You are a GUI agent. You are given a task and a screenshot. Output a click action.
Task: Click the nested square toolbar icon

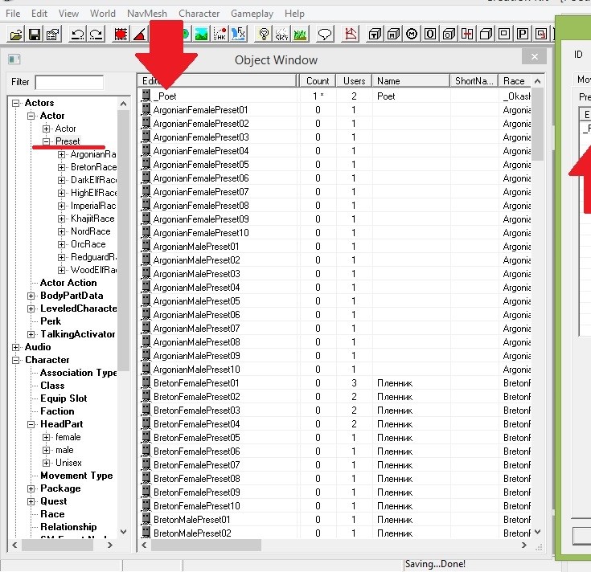(x=504, y=35)
